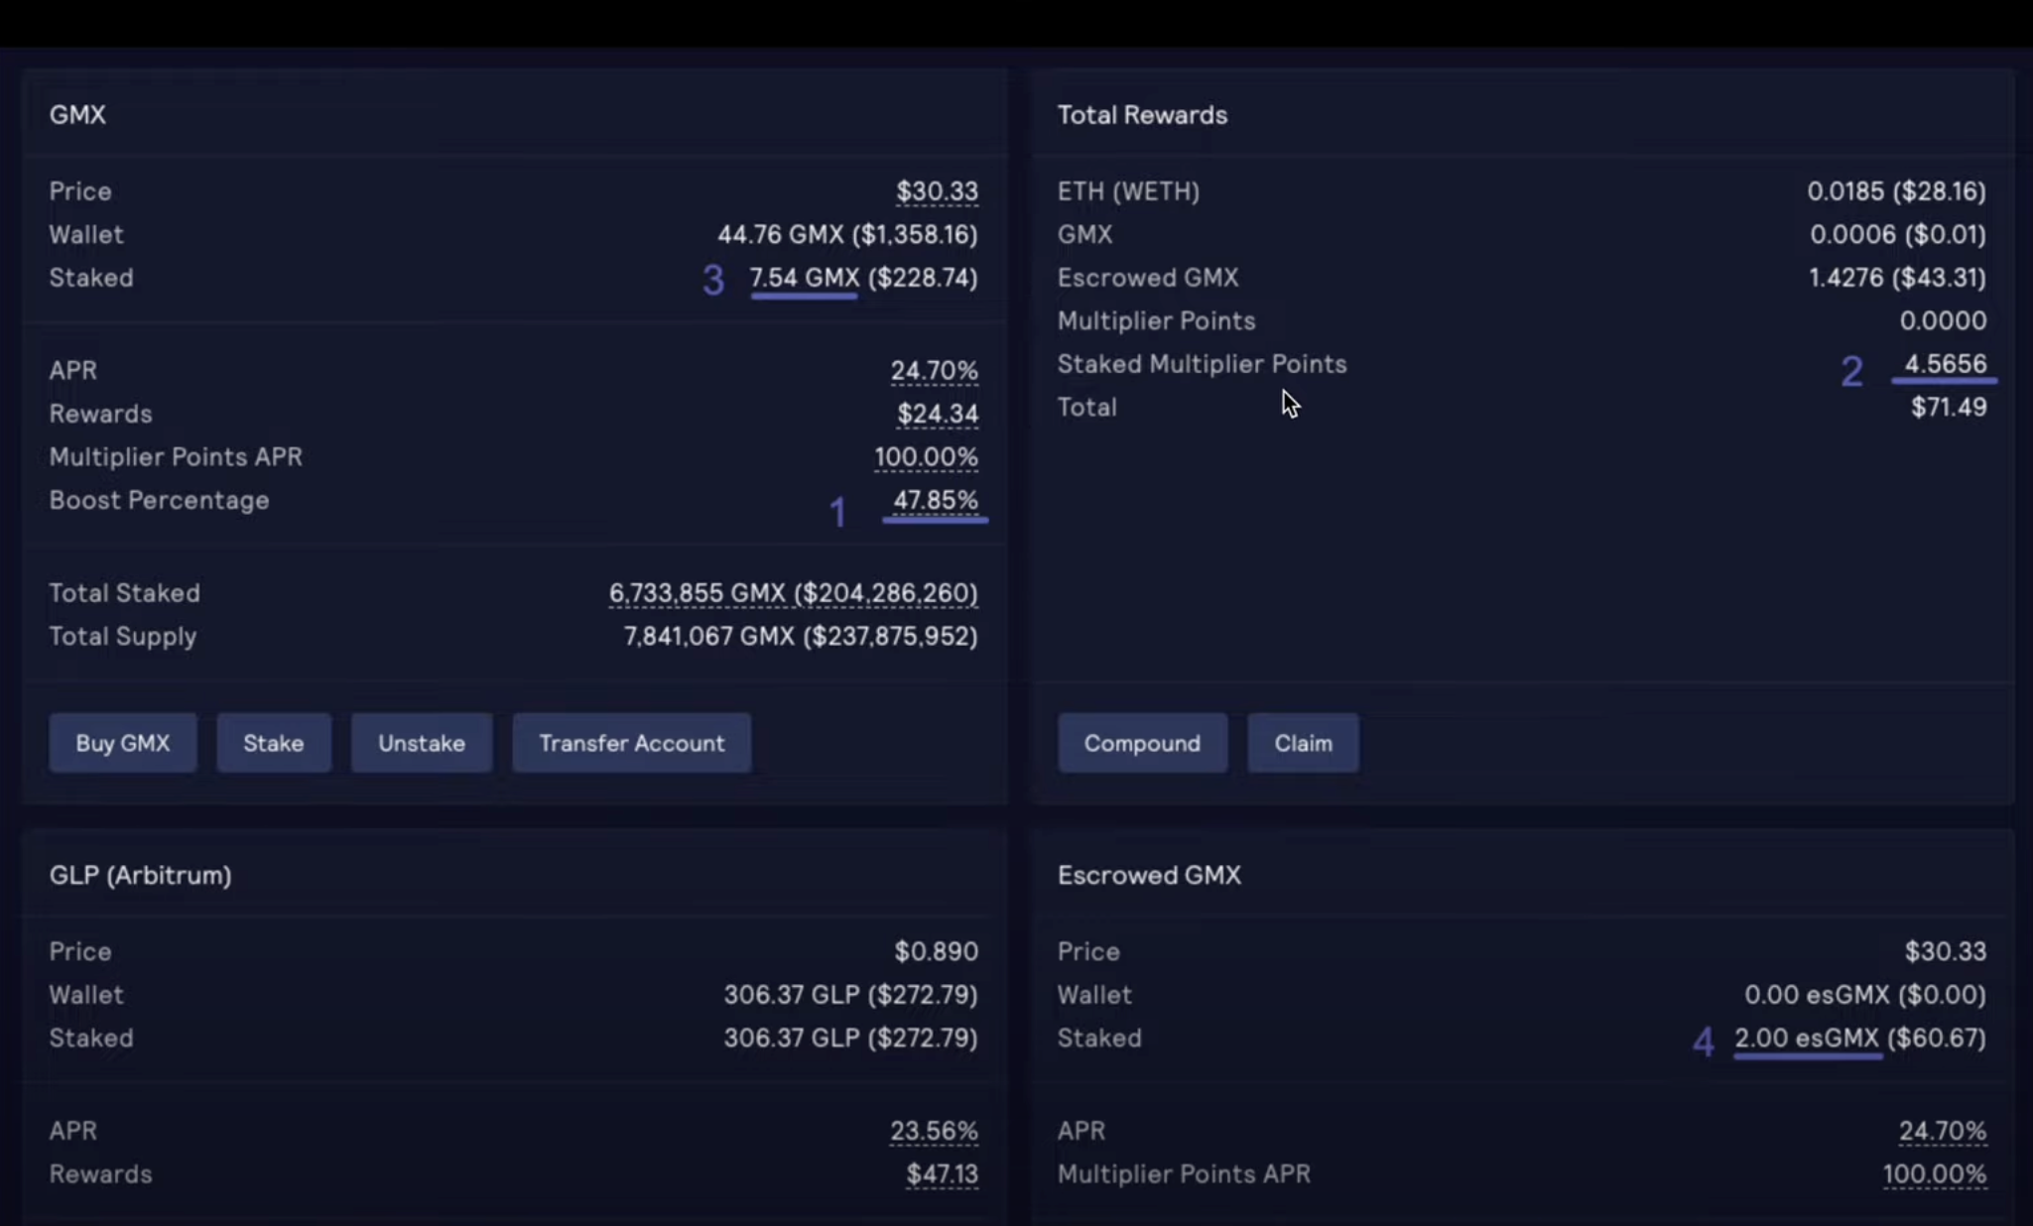Viewport: 2033px width, 1226px height.
Task: Click the GMX price value $30.33
Action: tap(937, 190)
